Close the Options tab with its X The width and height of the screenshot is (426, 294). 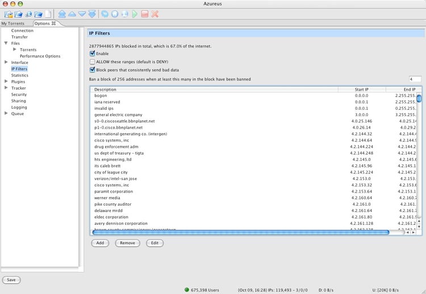(x=54, y=23)
